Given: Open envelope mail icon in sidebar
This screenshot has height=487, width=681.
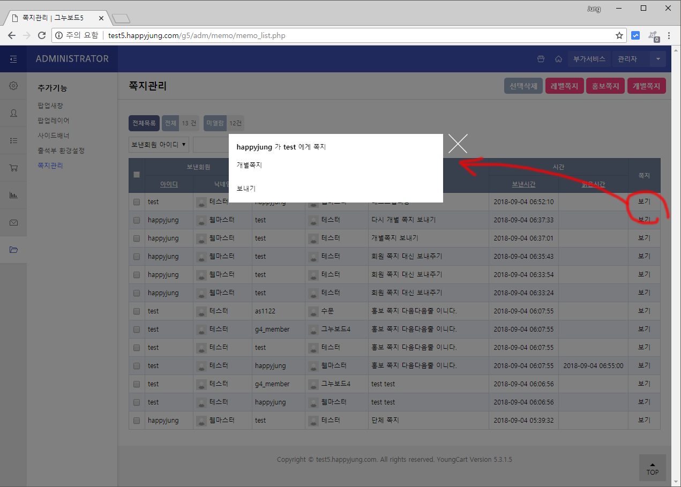Looking at the screenshot, I should (x=13, y=222).
